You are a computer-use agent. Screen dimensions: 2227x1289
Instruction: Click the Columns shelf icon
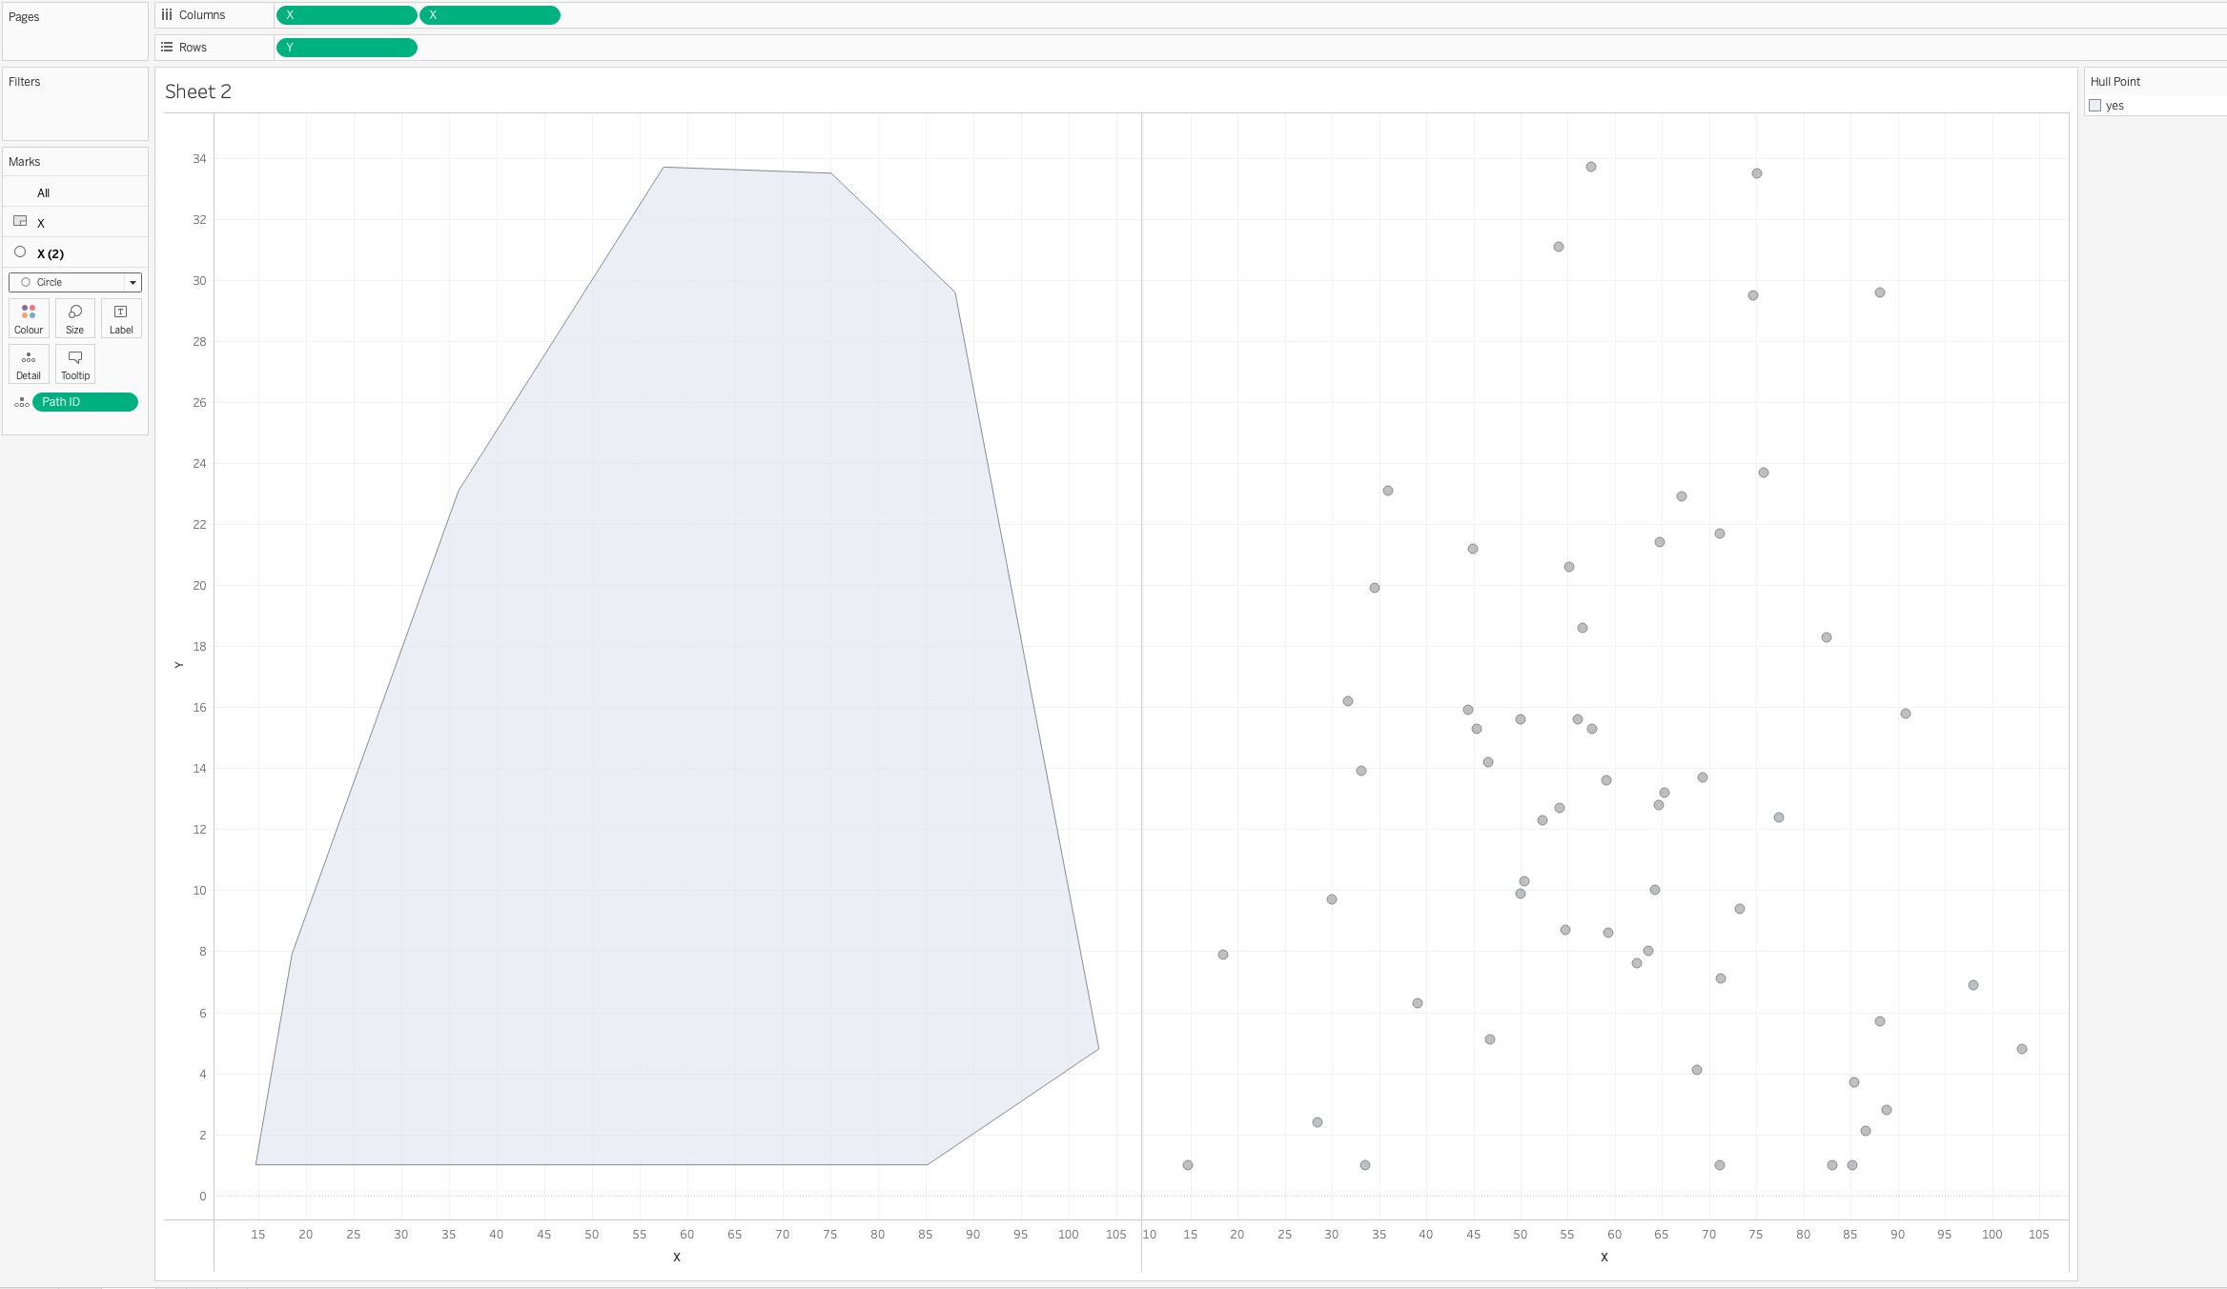[x=167, y=15]
